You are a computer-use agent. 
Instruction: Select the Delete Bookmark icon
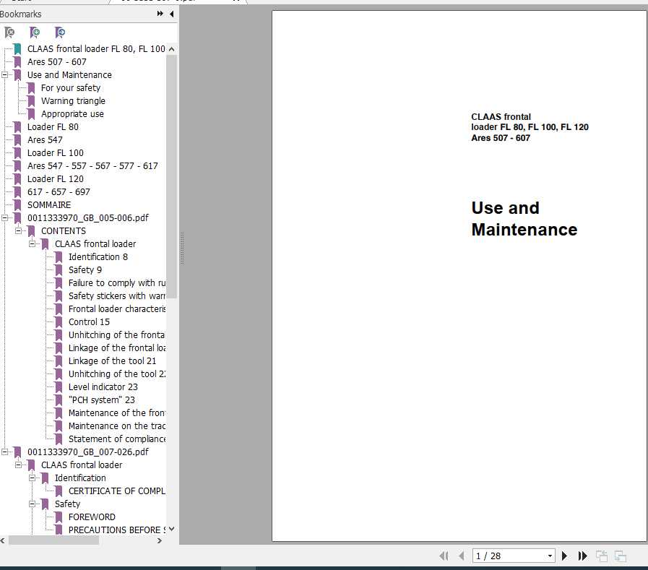point(10,33)
